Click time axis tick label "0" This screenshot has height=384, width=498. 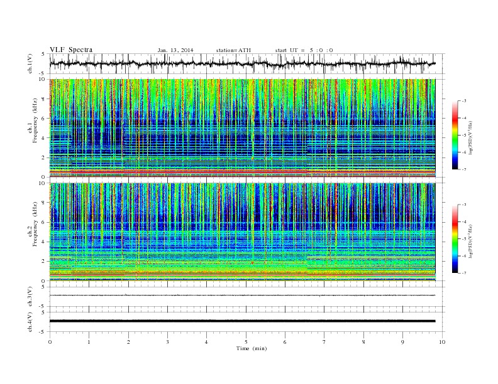50,342
